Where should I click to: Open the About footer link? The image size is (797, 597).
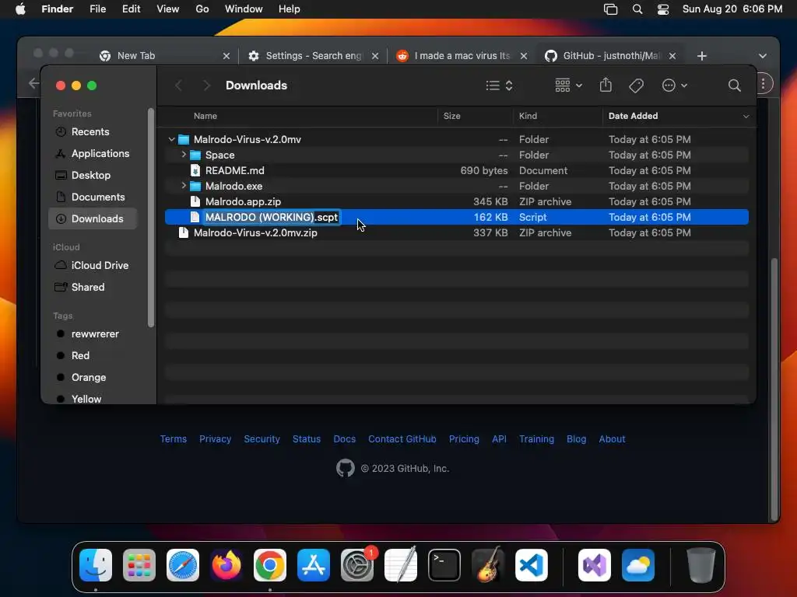(x=612, y=438)
